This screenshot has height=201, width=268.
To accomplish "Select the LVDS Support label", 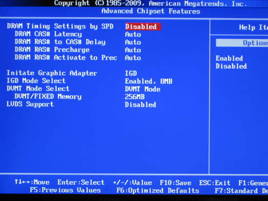I will click(30, 104).
